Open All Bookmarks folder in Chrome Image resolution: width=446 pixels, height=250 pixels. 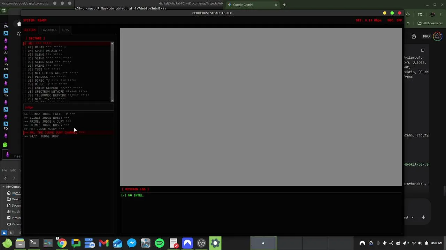(430, 23)
